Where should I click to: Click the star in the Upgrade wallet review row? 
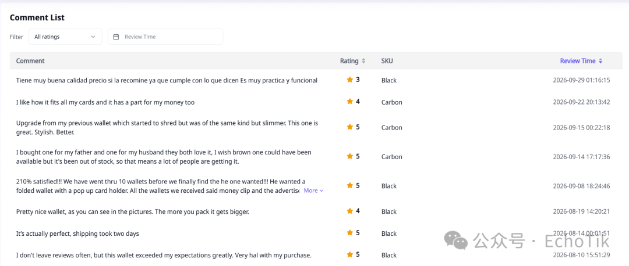(350, 127)
